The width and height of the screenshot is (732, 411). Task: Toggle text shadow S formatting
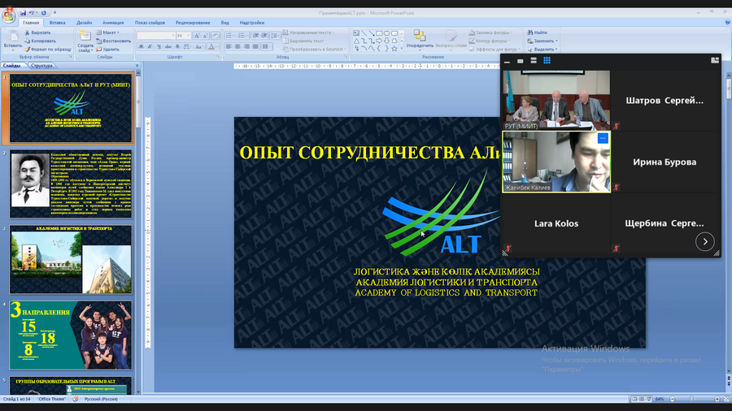coord(177,46)
